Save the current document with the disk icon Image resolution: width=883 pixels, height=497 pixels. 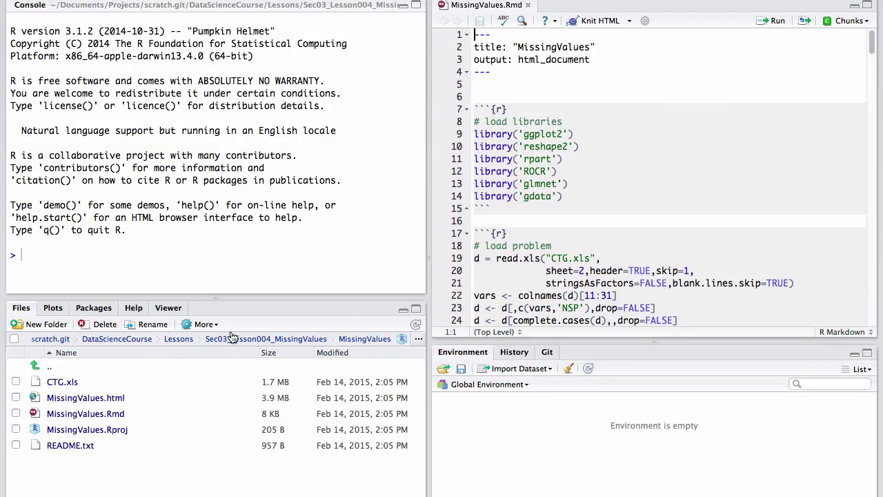479,21
